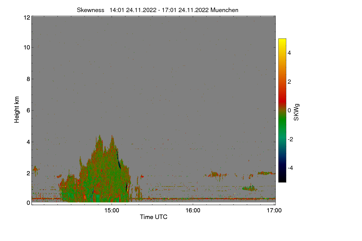Click the 17:00 time axis label
Viewport: 362px width, 241px height.
pos(274,211)
